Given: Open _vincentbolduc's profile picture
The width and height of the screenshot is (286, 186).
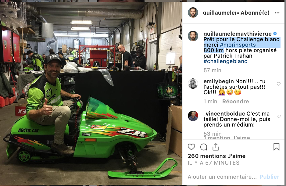Looking at the screenshot, I should point(193,116).
